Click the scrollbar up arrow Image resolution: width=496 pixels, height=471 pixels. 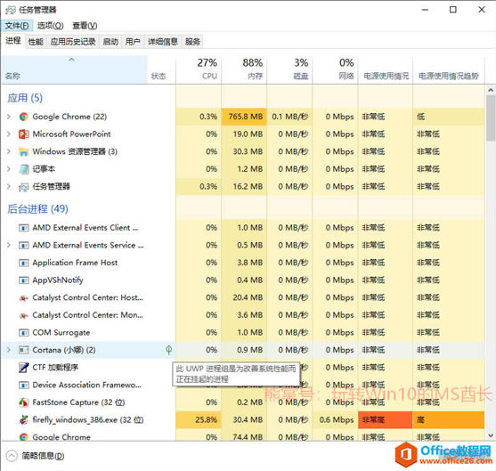tap(491, 91)
